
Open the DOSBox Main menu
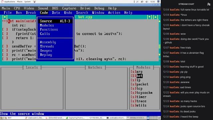(6, 8)
